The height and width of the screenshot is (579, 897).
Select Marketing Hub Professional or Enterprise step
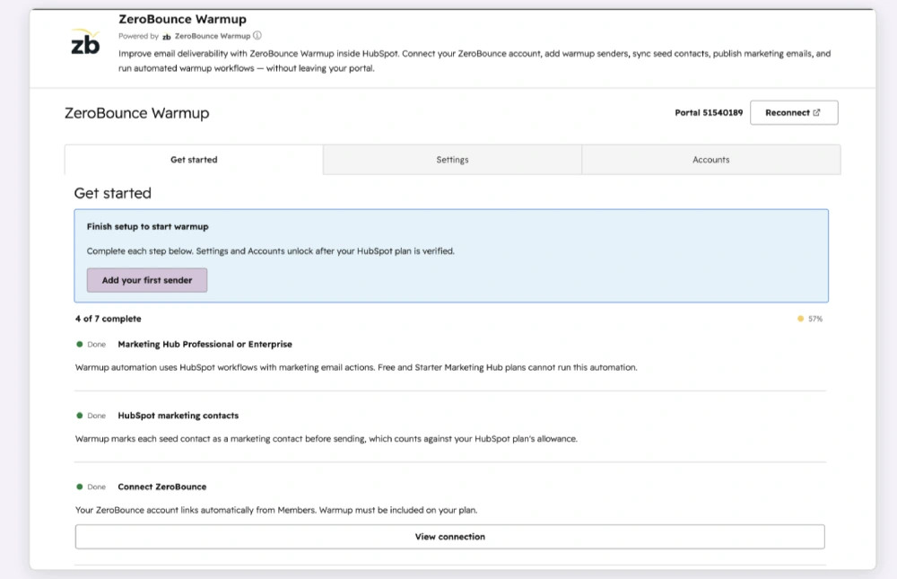[205, 344]
